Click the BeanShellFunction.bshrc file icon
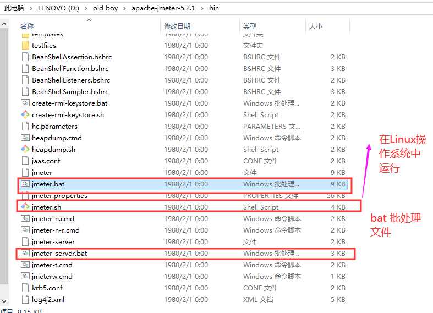The height and width of the screenshot is (313, 433). point(25,68)
